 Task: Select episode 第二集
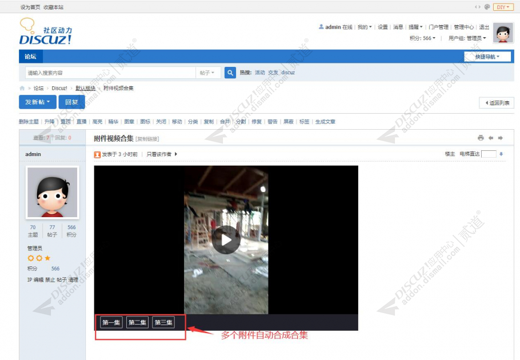point(137,322)
